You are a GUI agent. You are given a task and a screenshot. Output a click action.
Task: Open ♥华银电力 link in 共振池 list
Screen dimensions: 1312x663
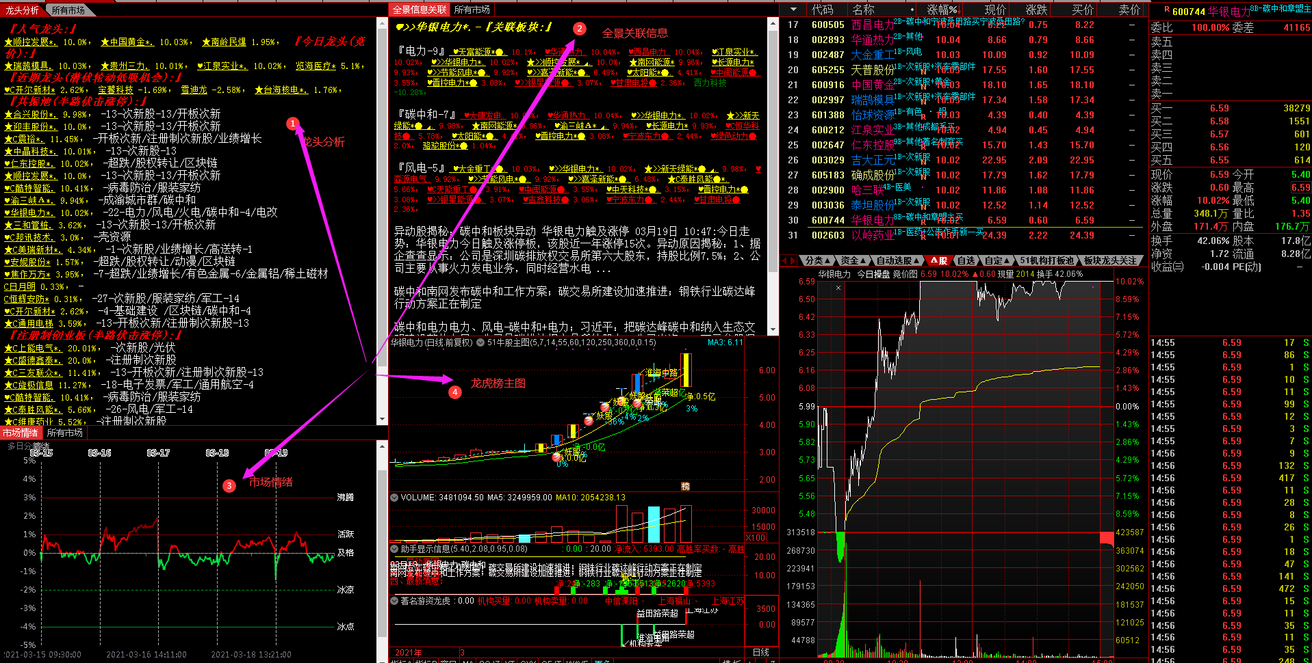tap(29, 213)
